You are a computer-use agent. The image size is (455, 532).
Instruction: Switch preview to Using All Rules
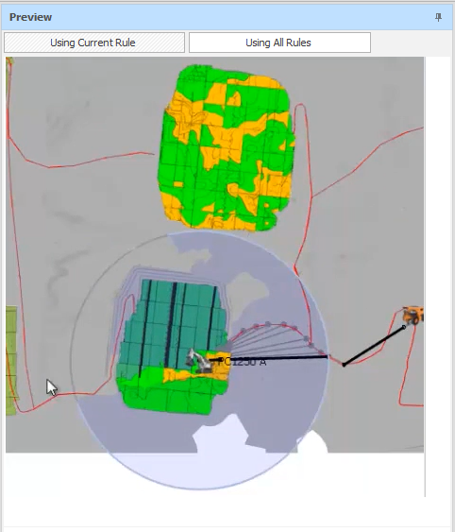click(279, 43)
